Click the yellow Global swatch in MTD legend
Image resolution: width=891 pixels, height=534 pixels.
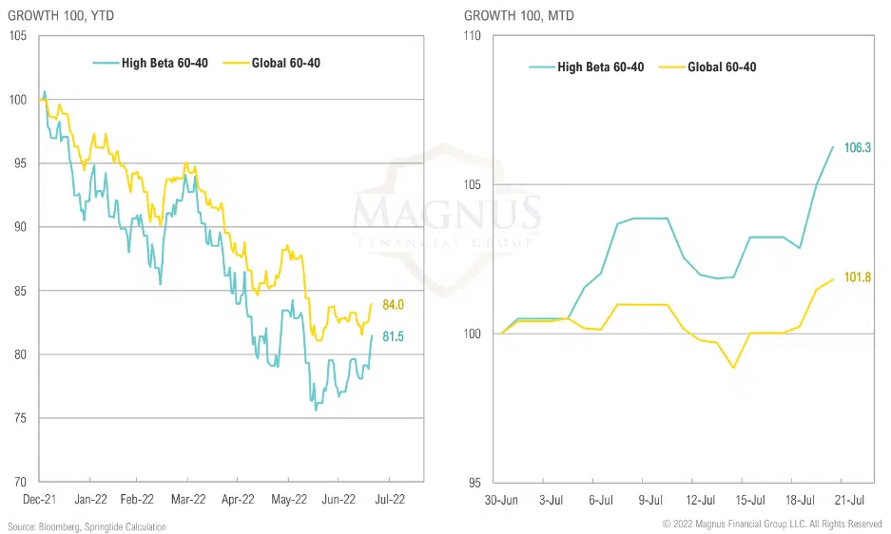point(671,67)
